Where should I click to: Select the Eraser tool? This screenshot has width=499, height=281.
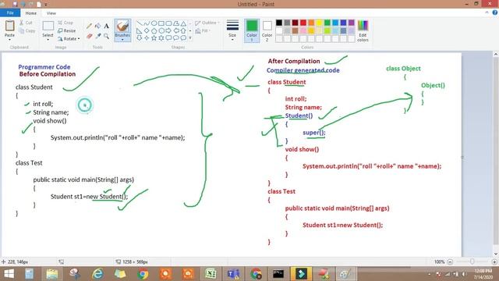click(89, 37)
